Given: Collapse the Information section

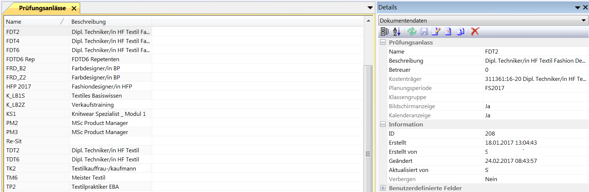Looking at the screenshot, I should click(x=383, y=124).
